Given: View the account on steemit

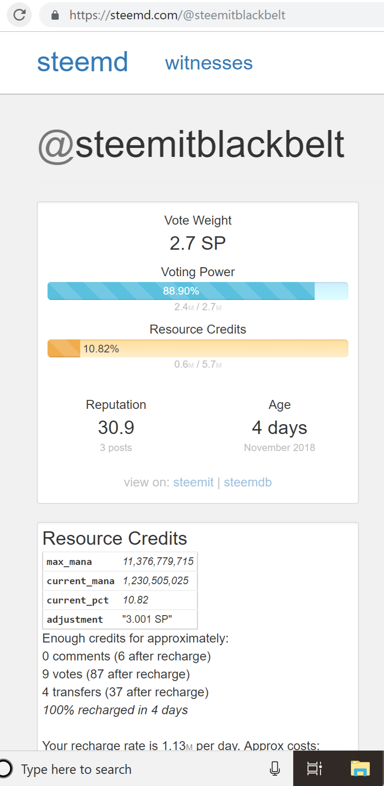Looking at the screenshot, I should click(193, 482).
